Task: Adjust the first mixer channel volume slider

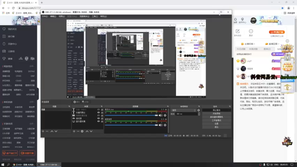Action: 131,115
